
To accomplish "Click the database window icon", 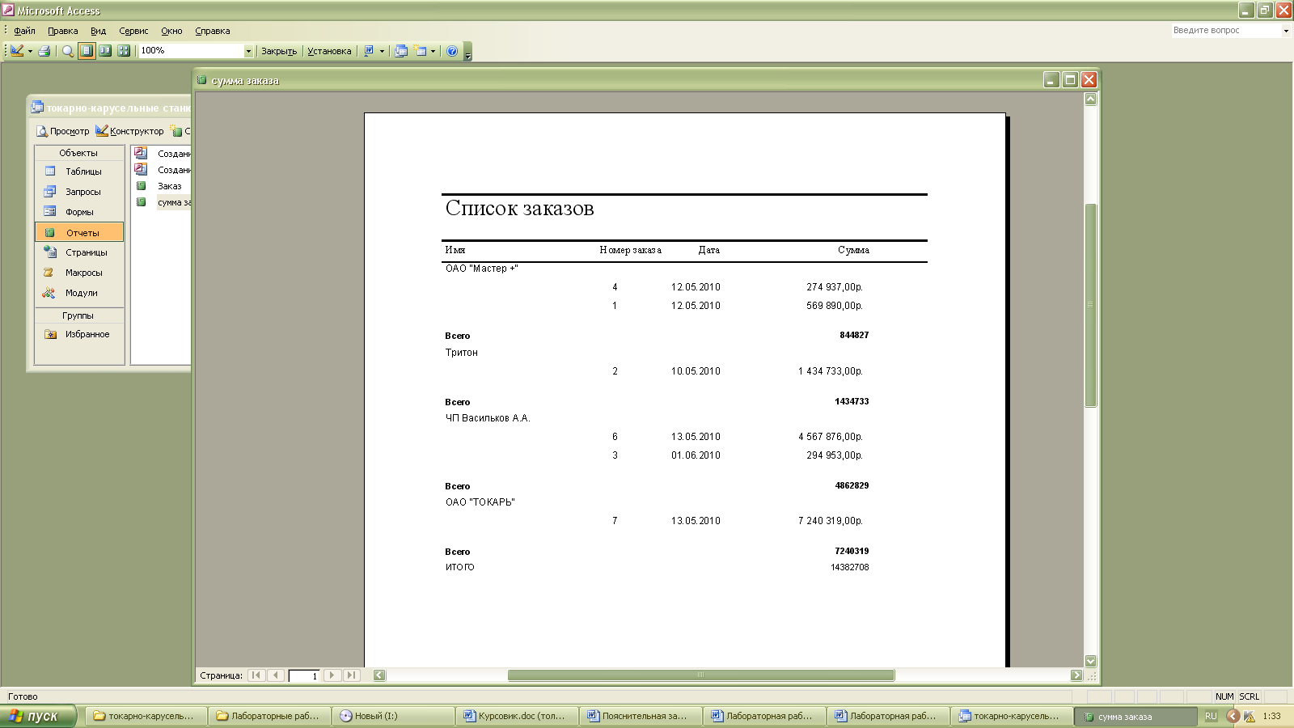I will (x=401, y=51).
